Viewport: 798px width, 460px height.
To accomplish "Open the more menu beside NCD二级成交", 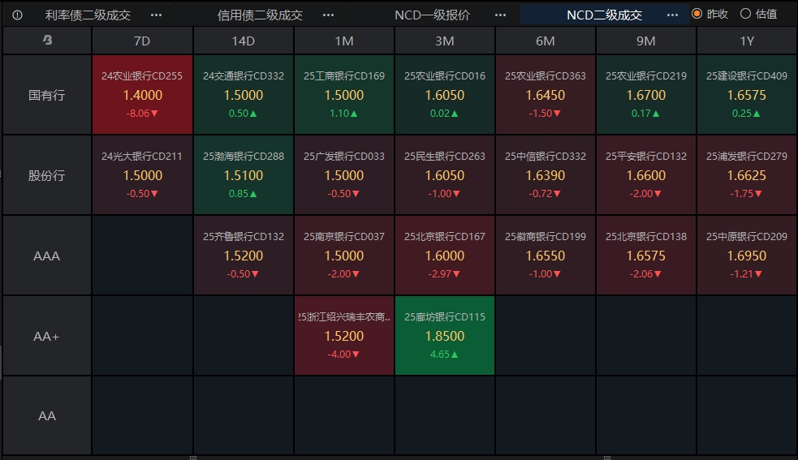I will coord(672,15).
